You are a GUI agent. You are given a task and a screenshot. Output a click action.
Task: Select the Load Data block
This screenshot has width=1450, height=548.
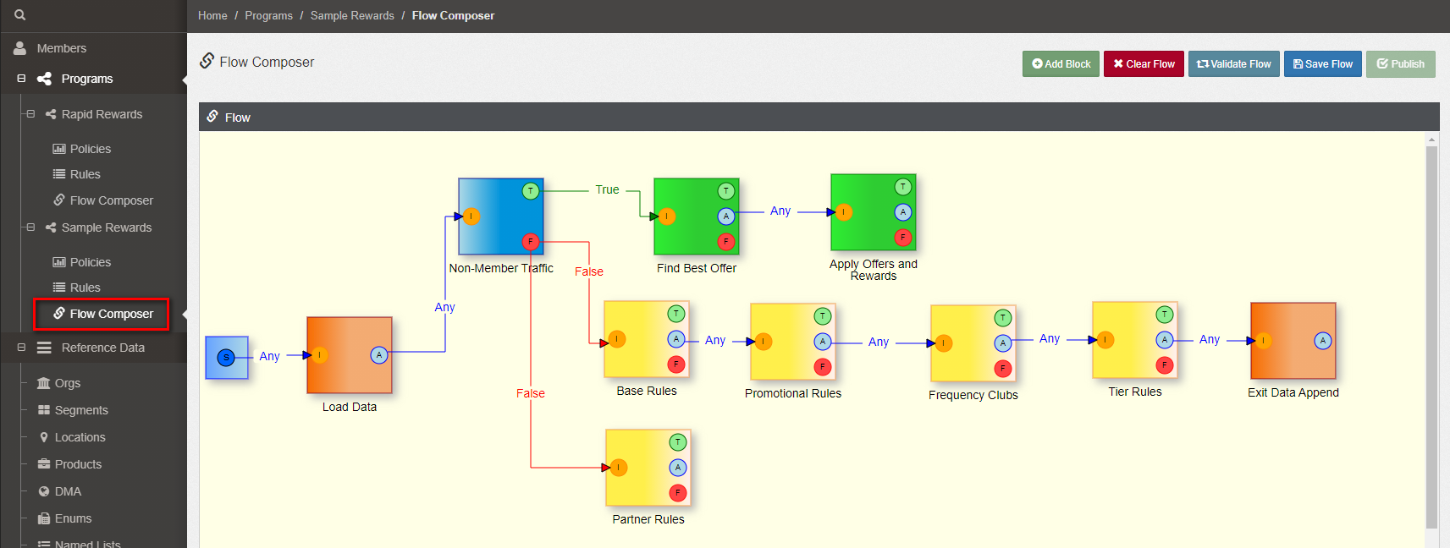tap(349, 355)
